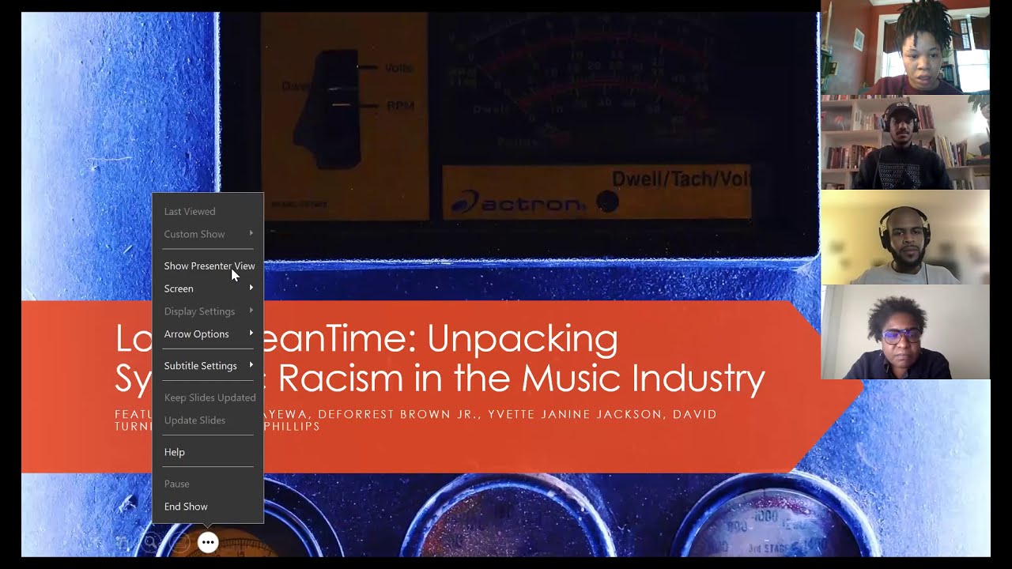Click the three-dots more options button
This screenshot has width=1012, height=569.
[x=208, y=542]
